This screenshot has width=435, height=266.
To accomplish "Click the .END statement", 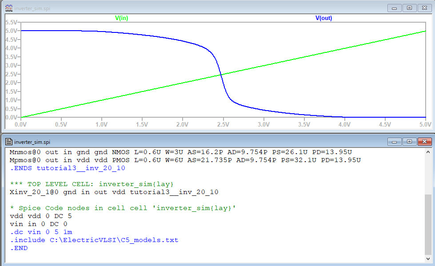I will 19,248.
